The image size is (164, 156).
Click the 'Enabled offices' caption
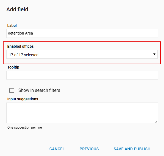click(21, 46)
